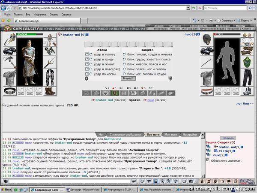Open opponent 'пью [9]' name link at top right

[x=190, y=34]
